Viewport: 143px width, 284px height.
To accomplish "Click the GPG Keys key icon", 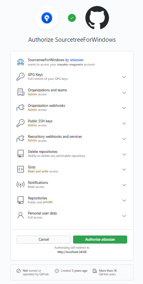I will 21,77.
